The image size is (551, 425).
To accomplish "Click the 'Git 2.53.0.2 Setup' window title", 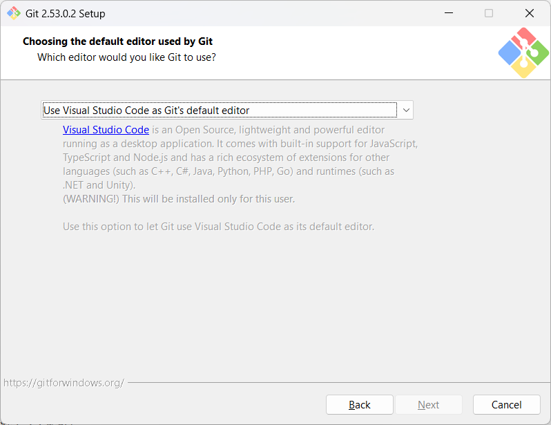I will [66, 13].
